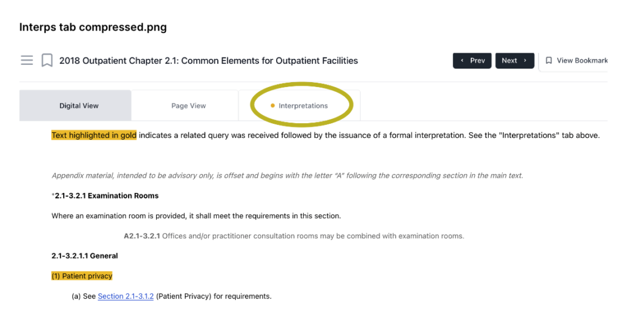This screenshot has width=627, height=321.
Task: Click the 2018 Outpatient Chapter 2.1 title
Action: (209, 61)
